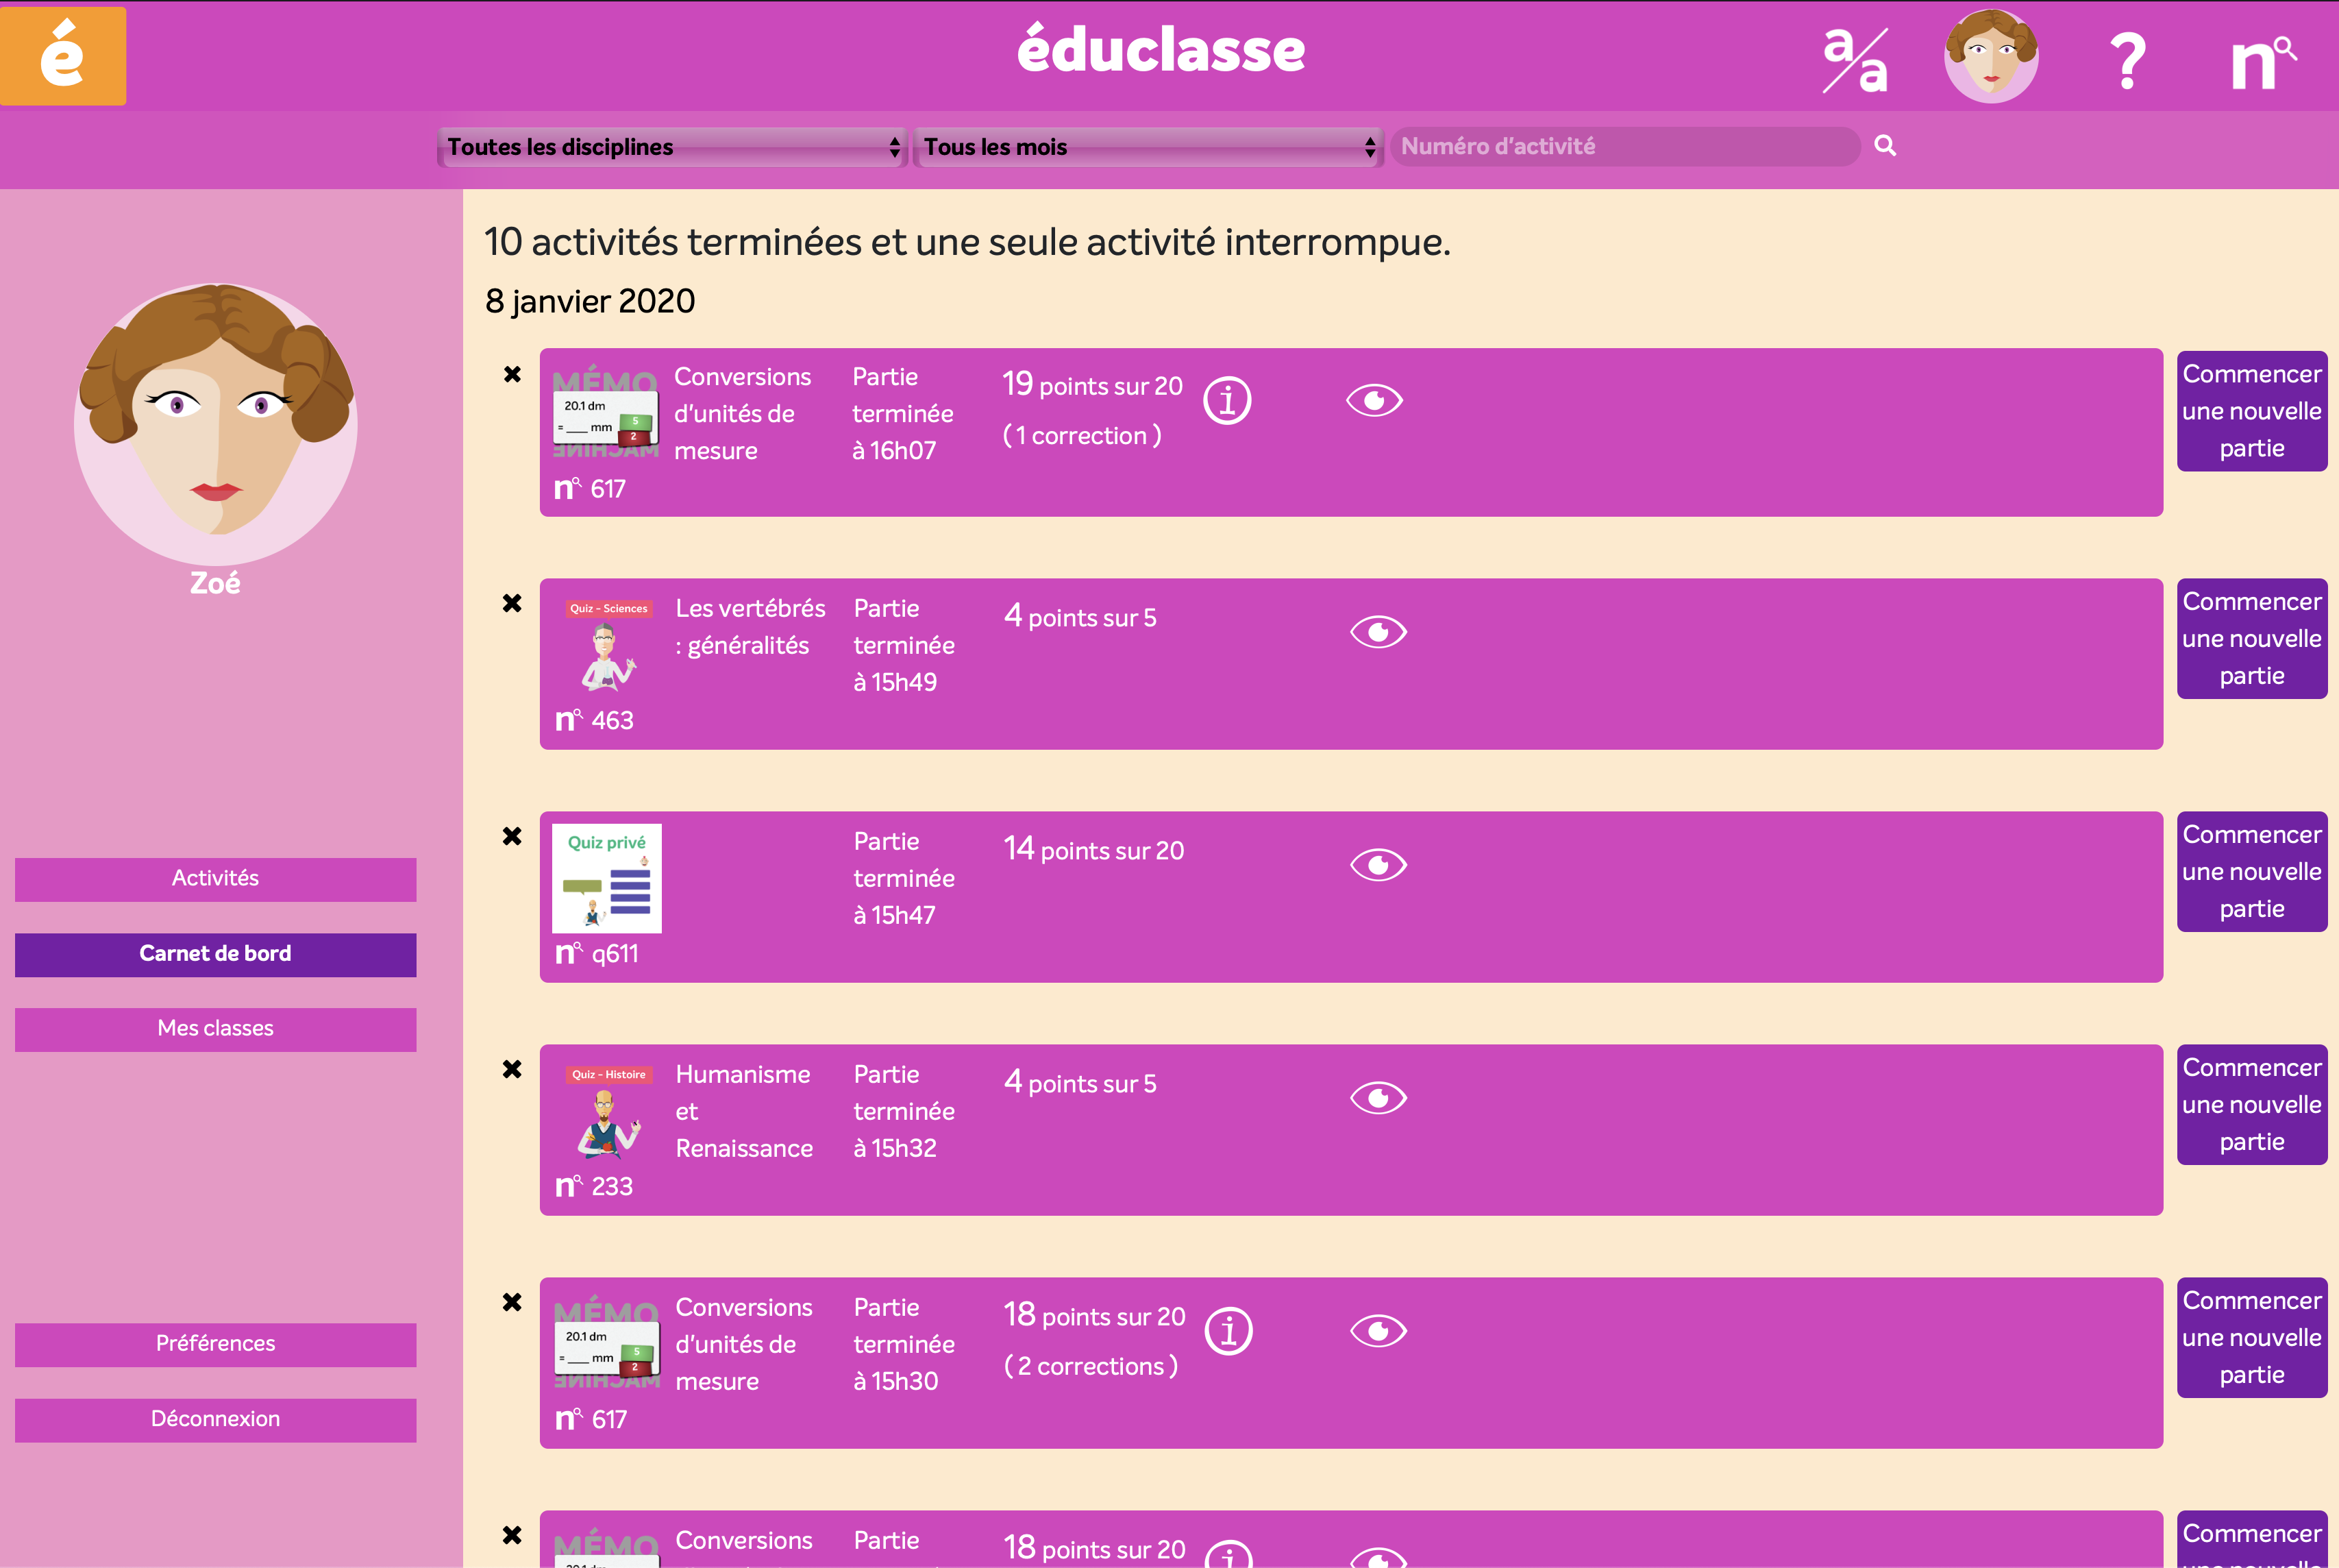The height and width of the screenshot is (1568, 2339).
Task: Open the Toutes les disciplines dropdown
Action: coord(671,147)
